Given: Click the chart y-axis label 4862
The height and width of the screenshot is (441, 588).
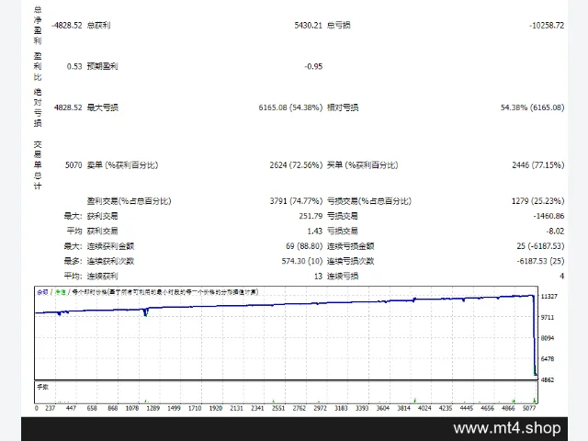Looking at the screenshot, I should coord(548,379).
